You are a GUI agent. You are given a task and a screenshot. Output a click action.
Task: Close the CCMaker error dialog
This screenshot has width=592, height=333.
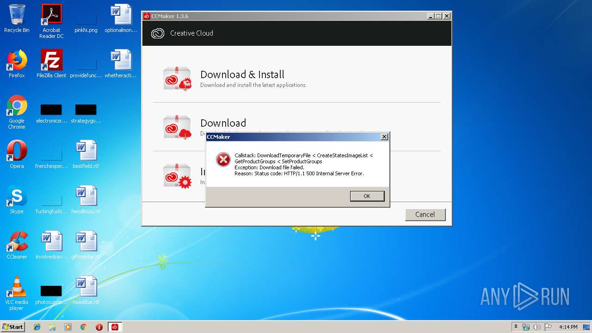coord(384,137)
